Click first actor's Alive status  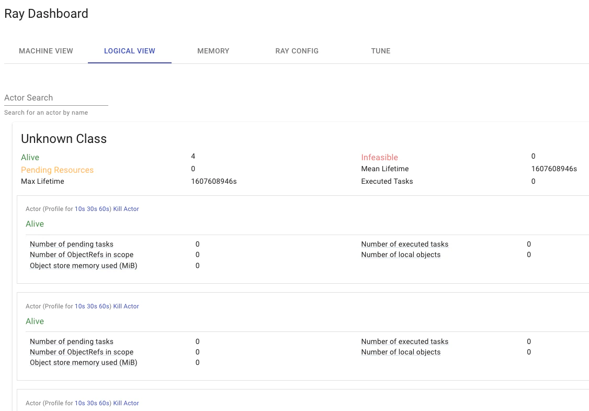point(35,224)
